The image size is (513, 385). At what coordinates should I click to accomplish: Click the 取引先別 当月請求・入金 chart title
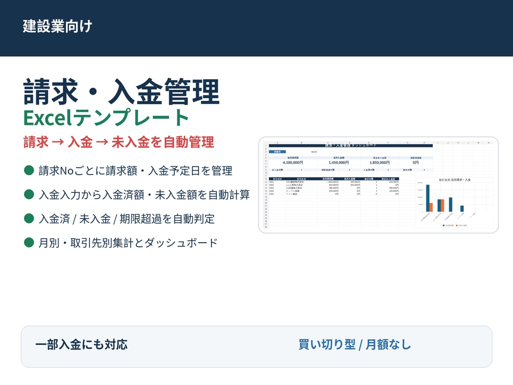[455, 180]
